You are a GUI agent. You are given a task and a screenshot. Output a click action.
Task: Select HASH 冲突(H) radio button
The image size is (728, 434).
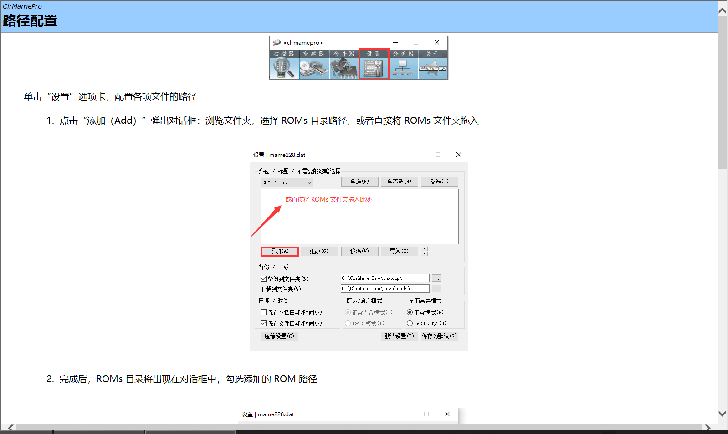(410, 323)
